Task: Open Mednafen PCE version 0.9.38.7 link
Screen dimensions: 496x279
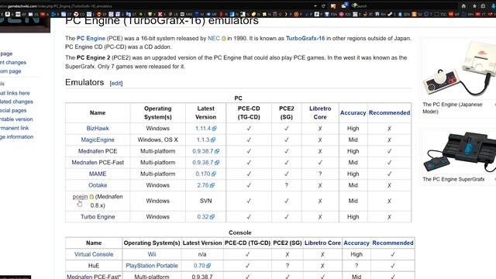Action: [x=205, y=151]
